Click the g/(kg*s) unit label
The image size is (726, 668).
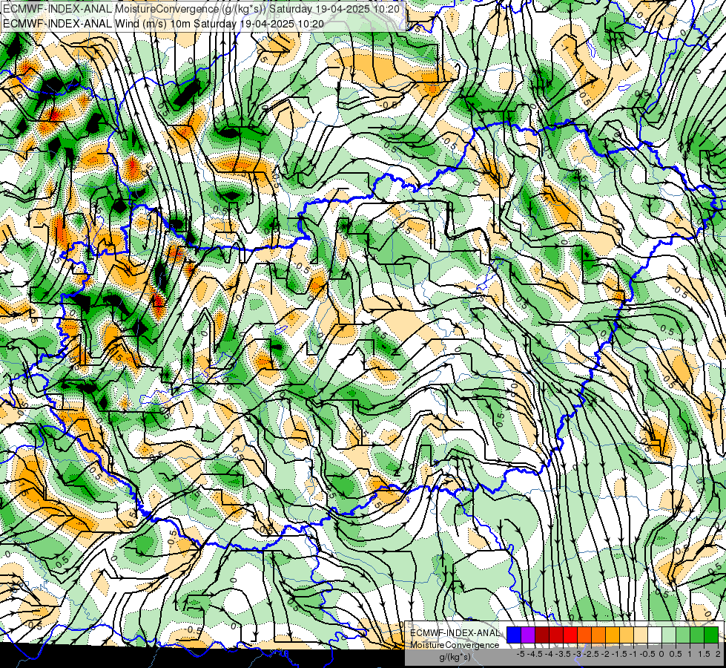[x=455, y=658]
